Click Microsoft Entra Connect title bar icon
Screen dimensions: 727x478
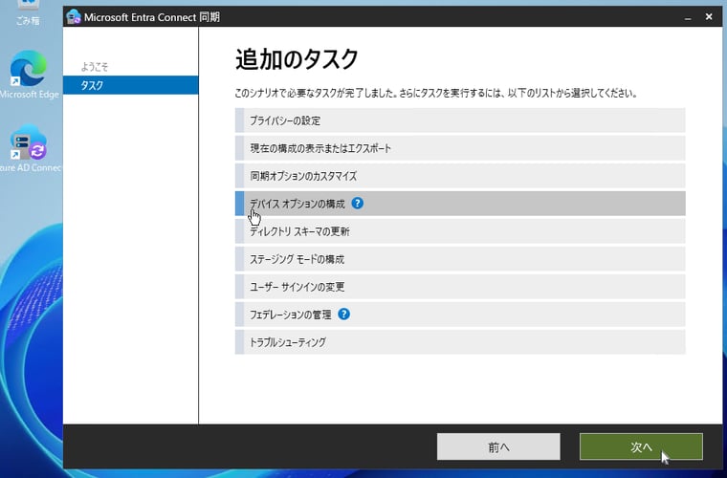(74, 17)
